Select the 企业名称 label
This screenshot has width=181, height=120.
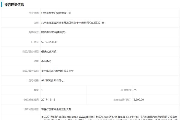click(34, 13)
